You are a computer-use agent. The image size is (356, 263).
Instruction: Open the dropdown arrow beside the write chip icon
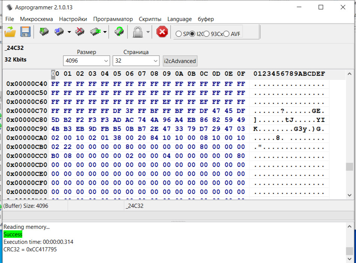(69, 32)
